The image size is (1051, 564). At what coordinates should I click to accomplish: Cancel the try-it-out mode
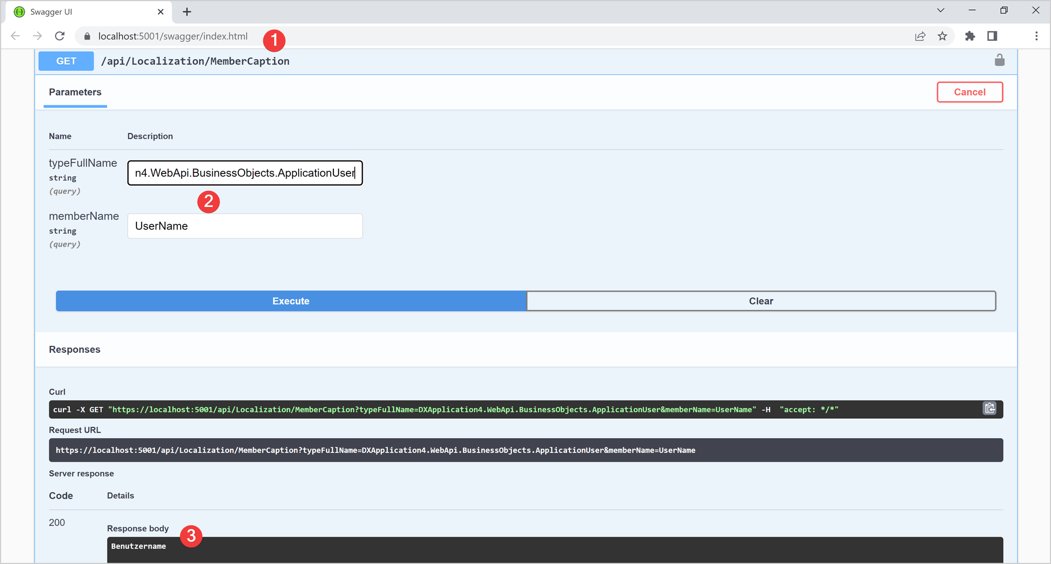tap(970, 92)
